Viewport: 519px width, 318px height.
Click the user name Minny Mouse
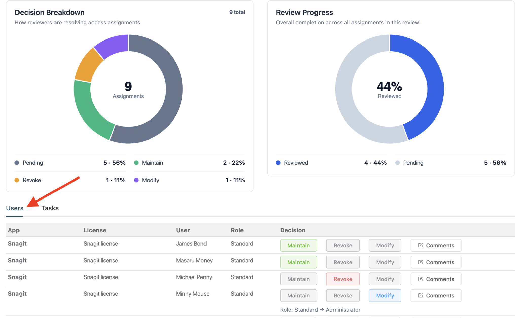(193, 294)
